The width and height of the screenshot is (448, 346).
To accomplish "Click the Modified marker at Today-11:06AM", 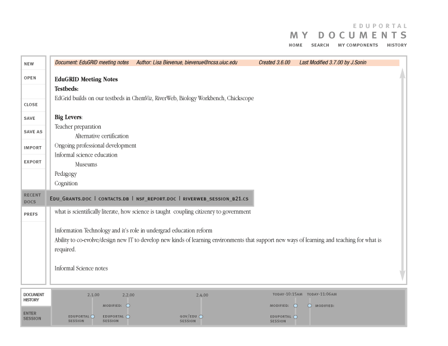I will pos(310,306).
